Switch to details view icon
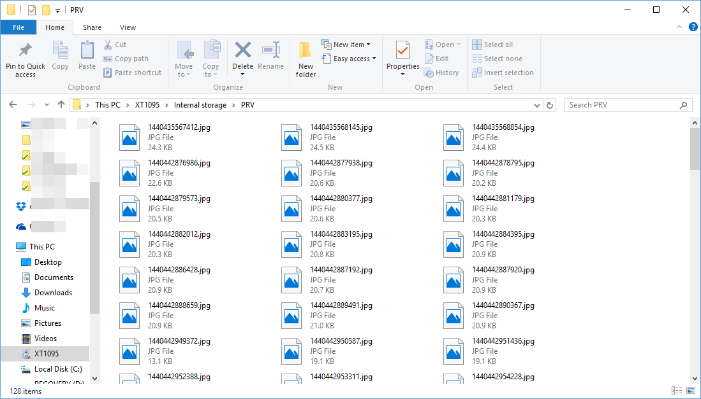The height and width of the screenshot is (399, 701). (x=676, y=390)
